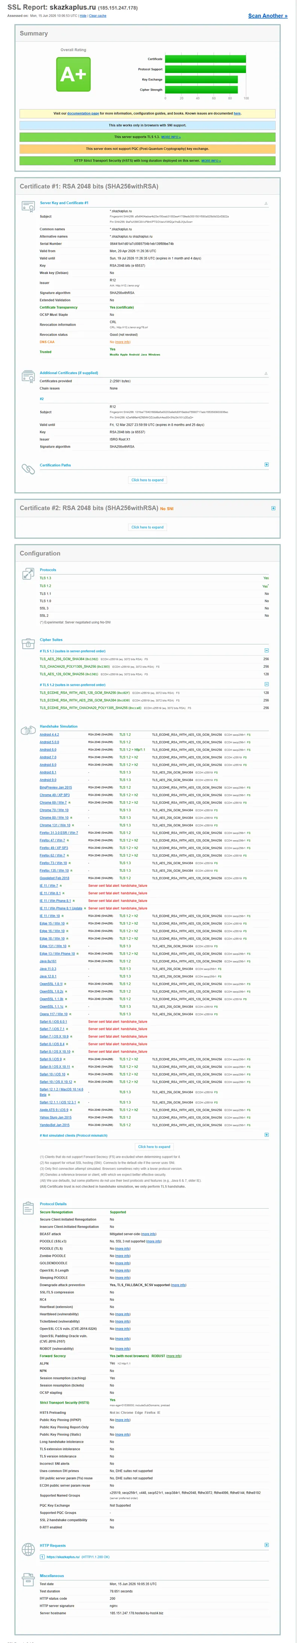This screenshot has width=297, height=1643.
Task: Expand Not simulated clients with plus icon
Action: [x=267, y=1134]
